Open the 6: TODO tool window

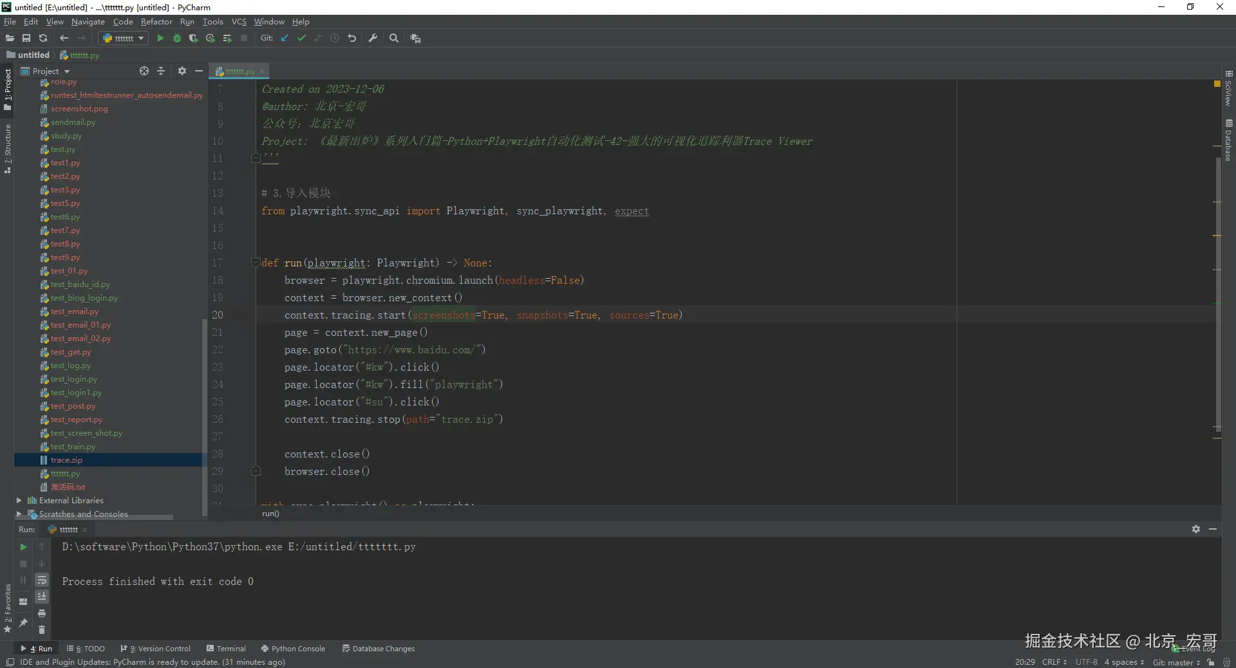[x=86, y=649]
